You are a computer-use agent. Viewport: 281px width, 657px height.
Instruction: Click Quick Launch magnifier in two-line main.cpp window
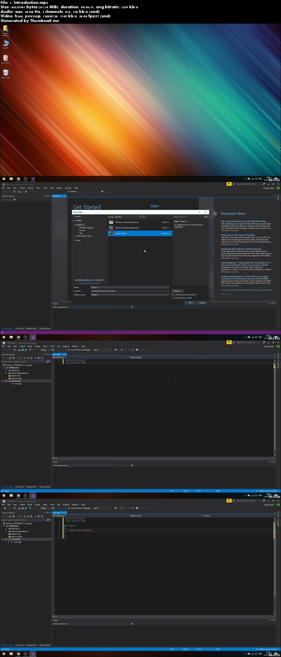click(264, 342)
